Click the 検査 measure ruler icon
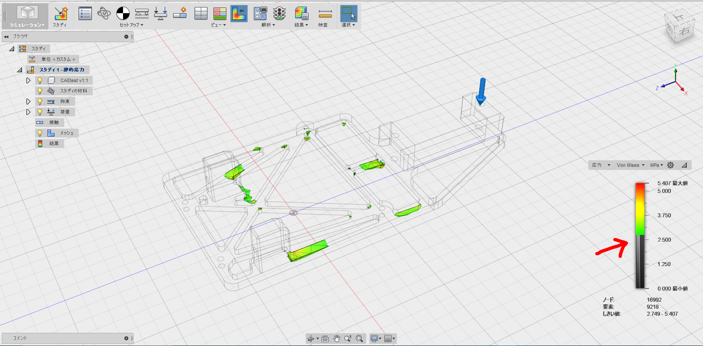703x346 pixels. point(325,14)
